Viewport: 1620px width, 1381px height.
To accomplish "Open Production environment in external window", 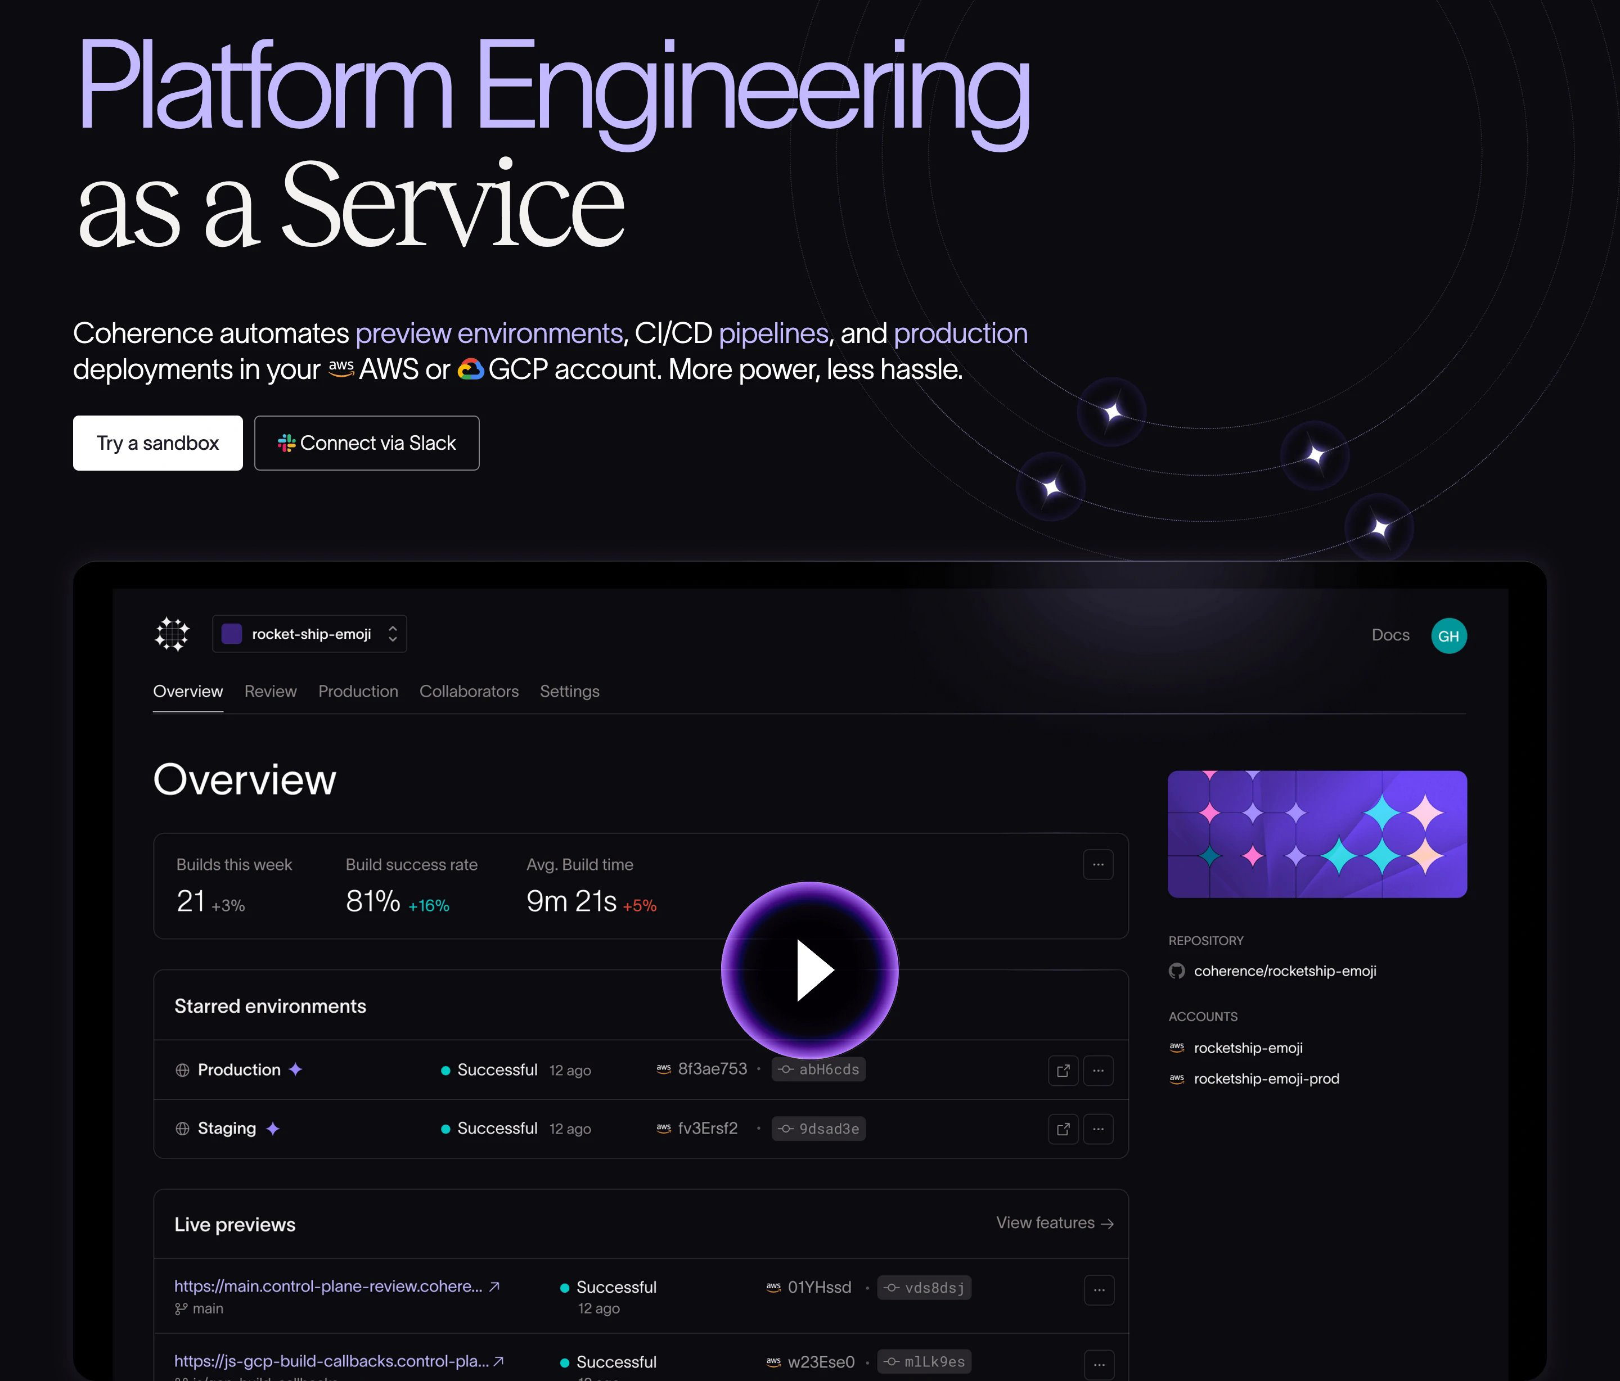I will tap(1063, 1071).
